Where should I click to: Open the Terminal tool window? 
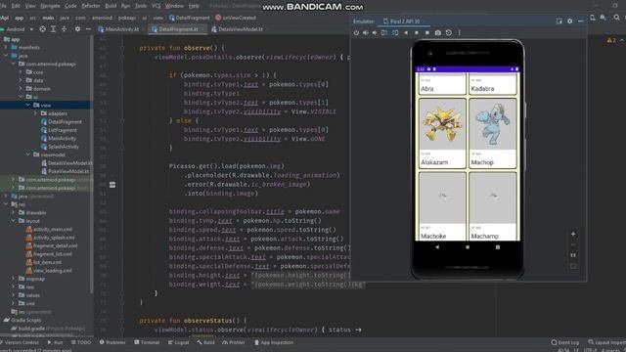click(x=147, y=342)
